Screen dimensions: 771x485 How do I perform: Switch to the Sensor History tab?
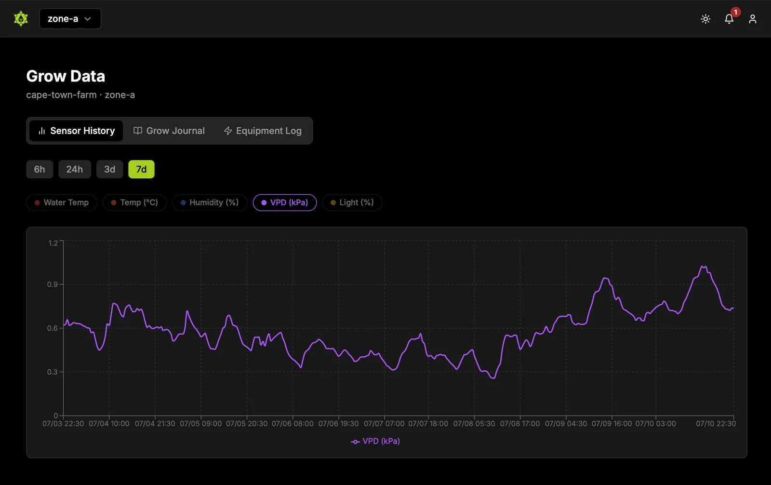point(76,131)
